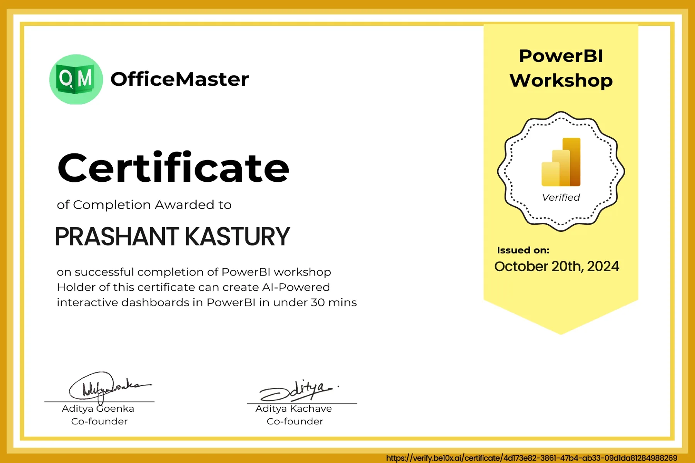Viewport: 695px width, 463px height.
Task: Click 'of Completion Awarded to' text
Action: point(144,204)
